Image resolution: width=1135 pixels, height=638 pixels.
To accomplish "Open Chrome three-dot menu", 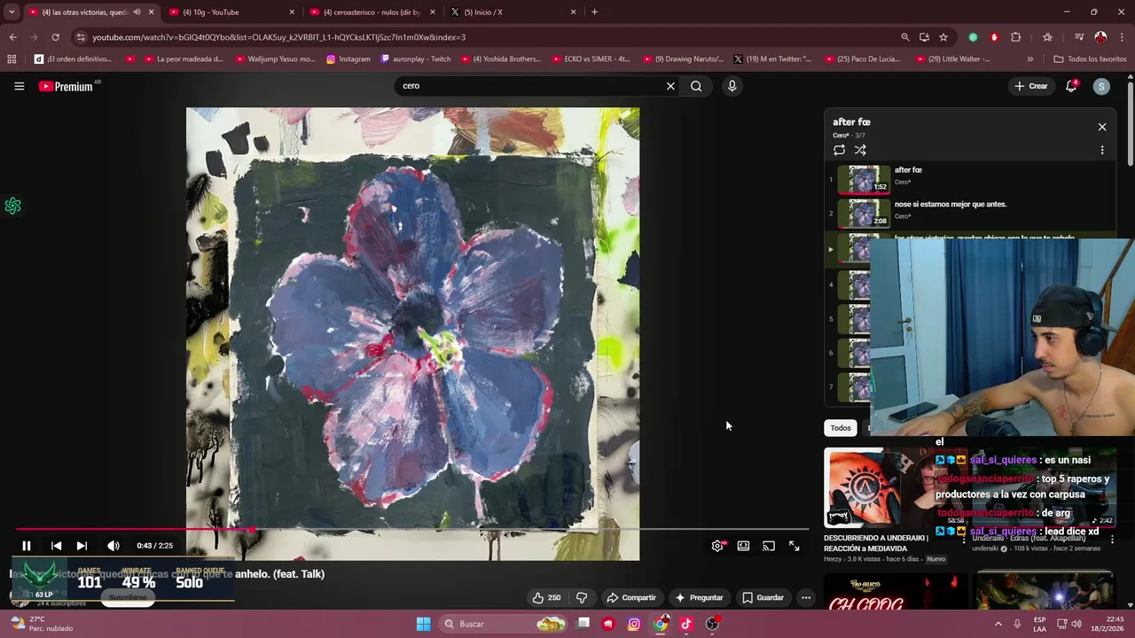I will (1121, 37).
